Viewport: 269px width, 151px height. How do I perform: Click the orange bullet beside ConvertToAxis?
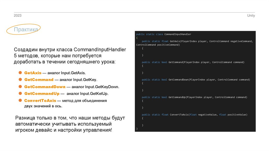point(20,100)
